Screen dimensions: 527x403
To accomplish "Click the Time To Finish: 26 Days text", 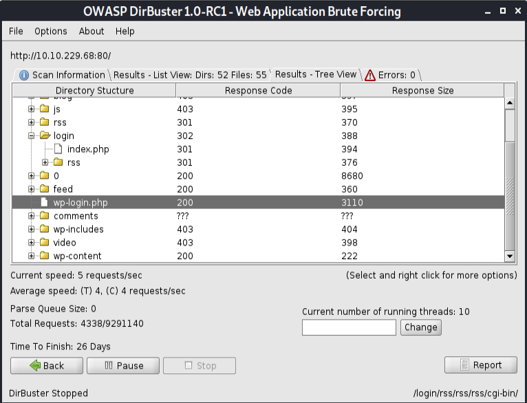I will tap(61, 346).
